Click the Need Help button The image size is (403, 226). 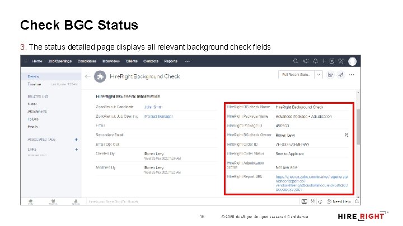[339, 201]
